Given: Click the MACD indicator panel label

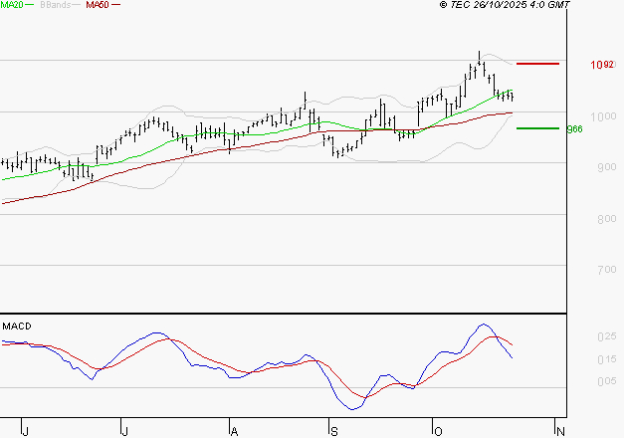Looking at the screenshot, I should (17, 327).
